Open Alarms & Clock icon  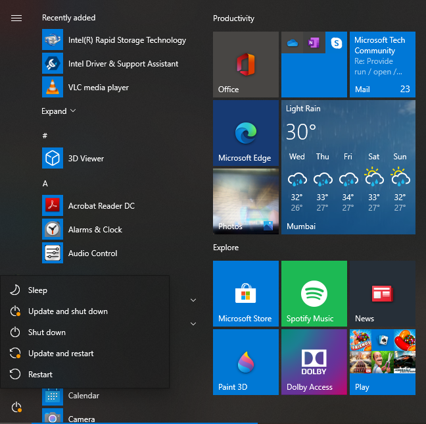pos(53,229)
